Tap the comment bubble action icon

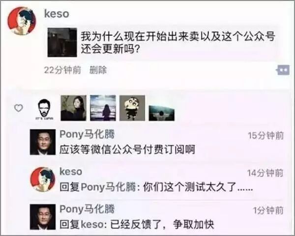point(283,70)
